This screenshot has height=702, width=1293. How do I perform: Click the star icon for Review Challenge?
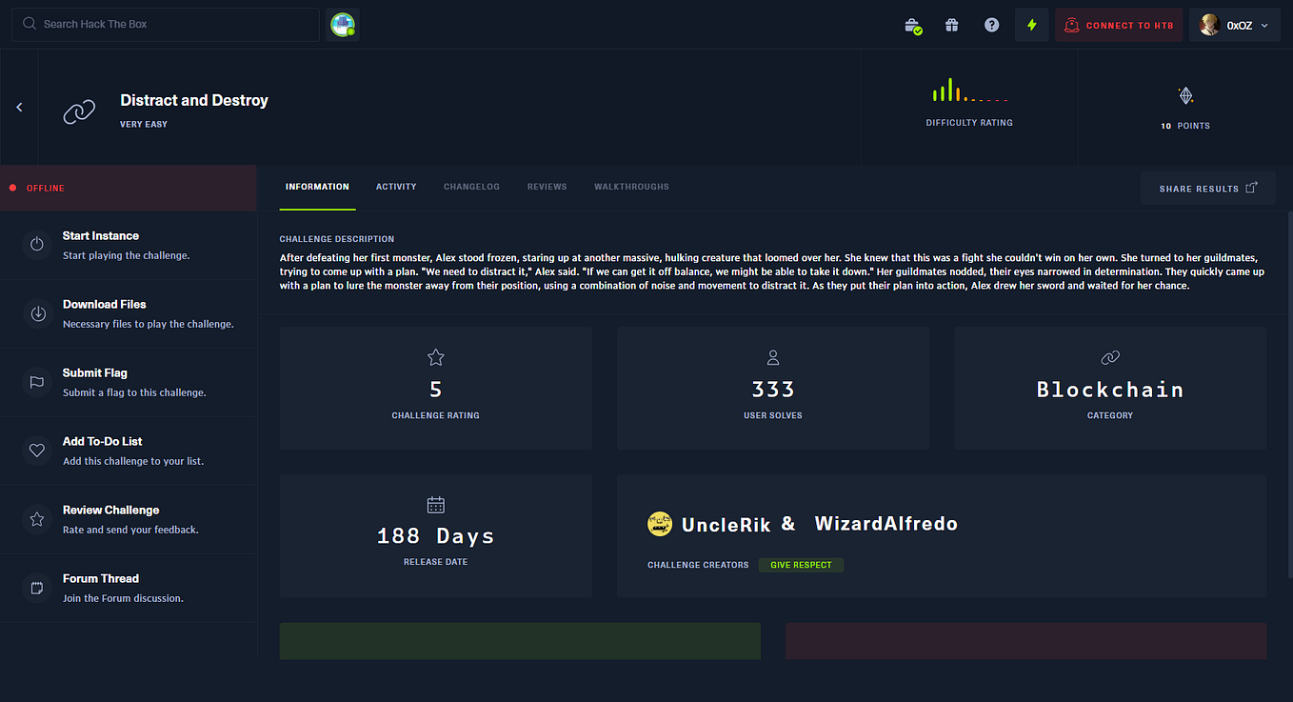(x=36, y=519)
